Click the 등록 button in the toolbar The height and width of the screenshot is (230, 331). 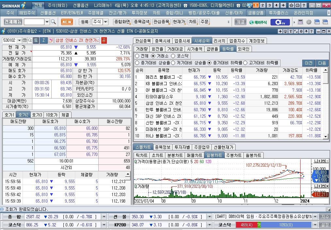(85, 22)
